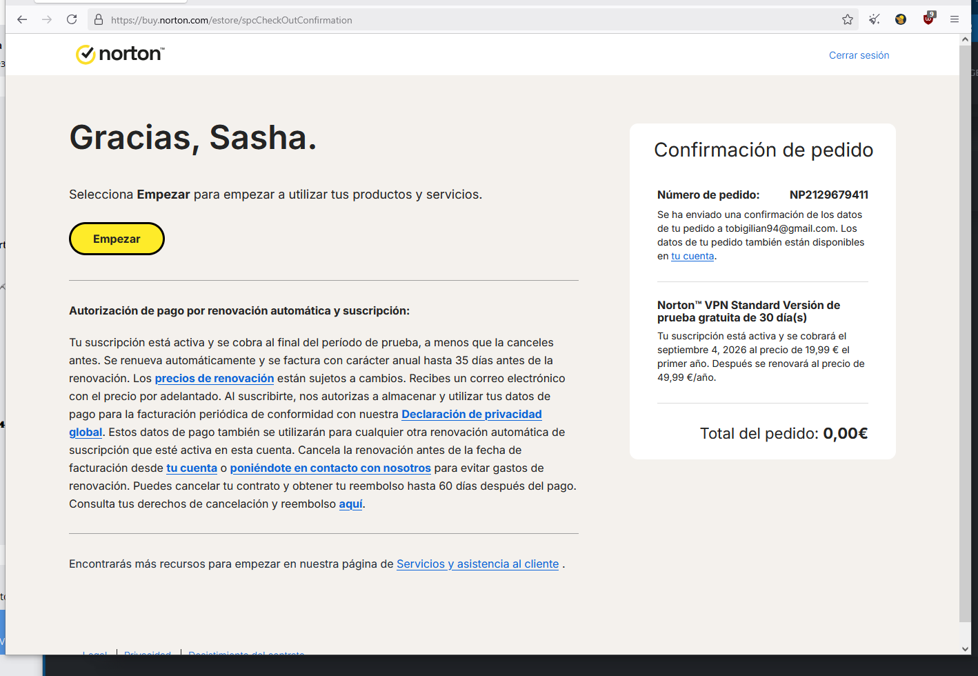Click Norton VPN Standard trial product title
This screenshot has width=978, height=676.
(x=748, y=311)
